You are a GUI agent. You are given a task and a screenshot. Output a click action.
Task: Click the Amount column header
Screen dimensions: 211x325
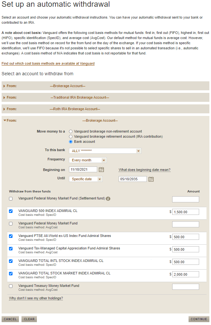tap(193, 191)
